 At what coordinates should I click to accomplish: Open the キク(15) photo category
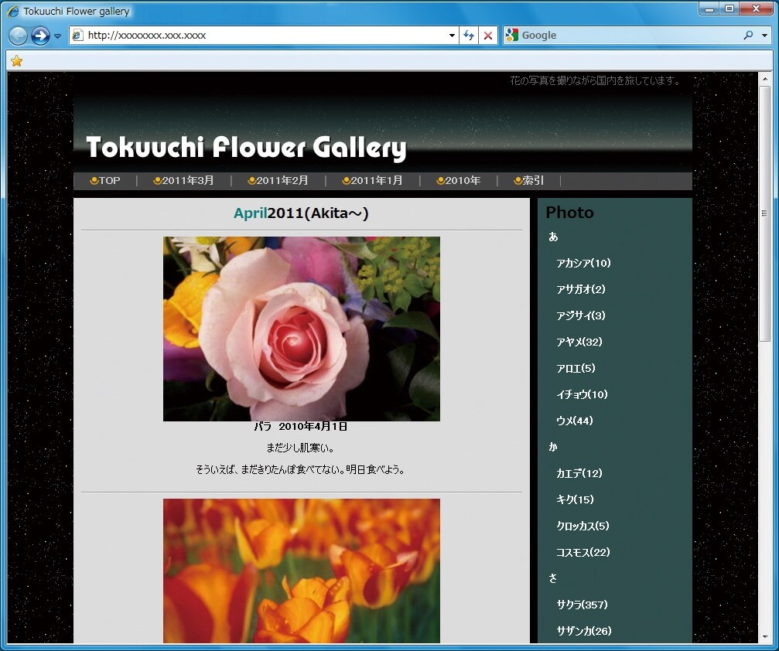click(x=576, y=500)
